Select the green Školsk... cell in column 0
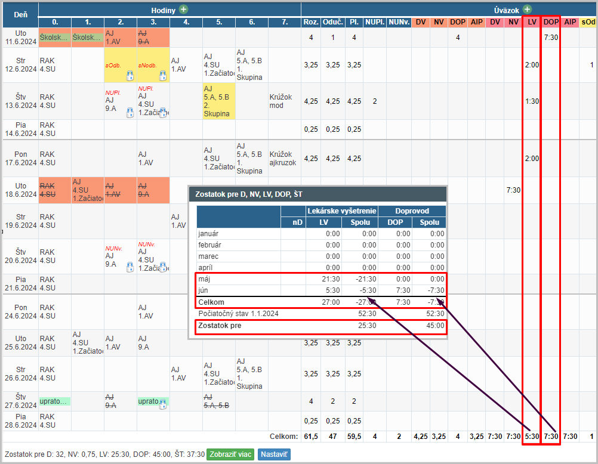 [54, 37]
